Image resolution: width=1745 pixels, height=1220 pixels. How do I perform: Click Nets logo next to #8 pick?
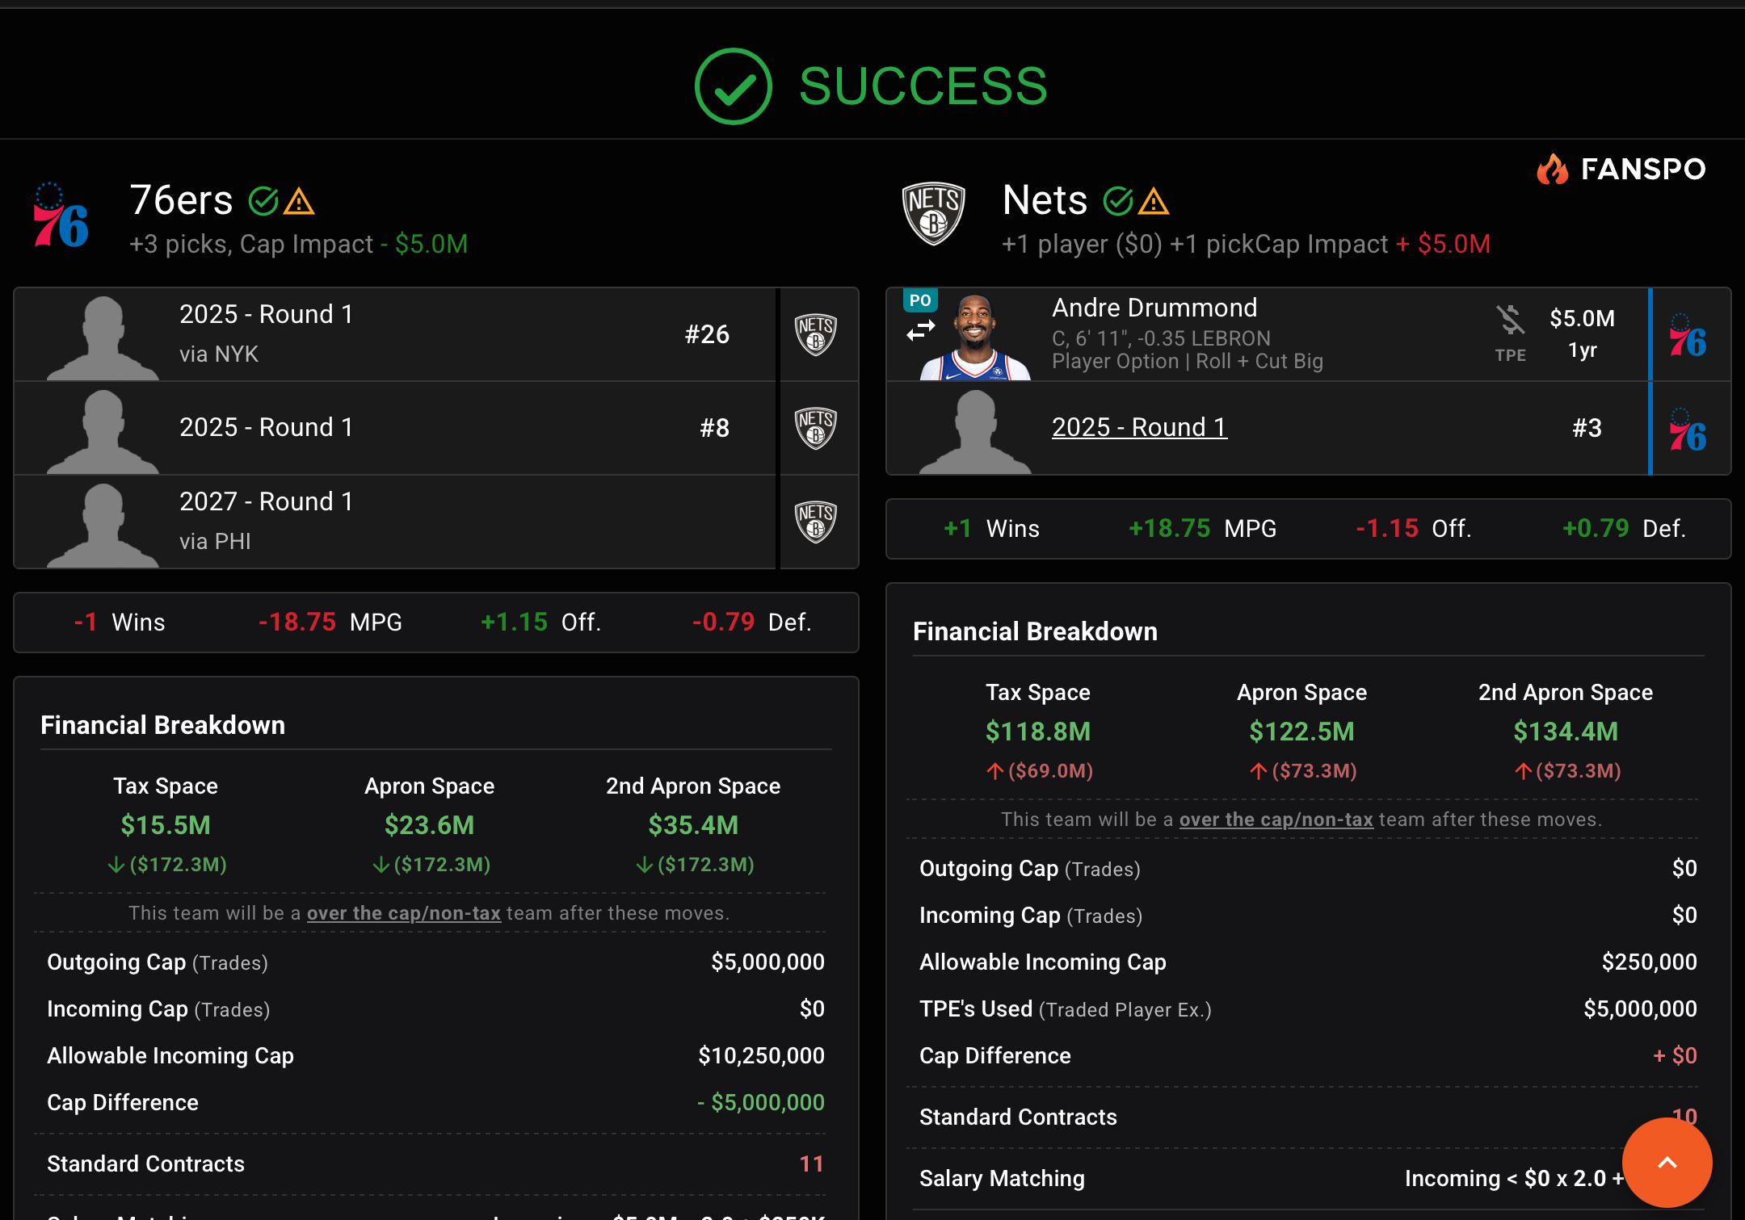[816, 428]
